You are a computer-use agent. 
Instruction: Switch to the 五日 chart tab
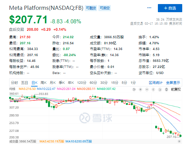point(24,83)
